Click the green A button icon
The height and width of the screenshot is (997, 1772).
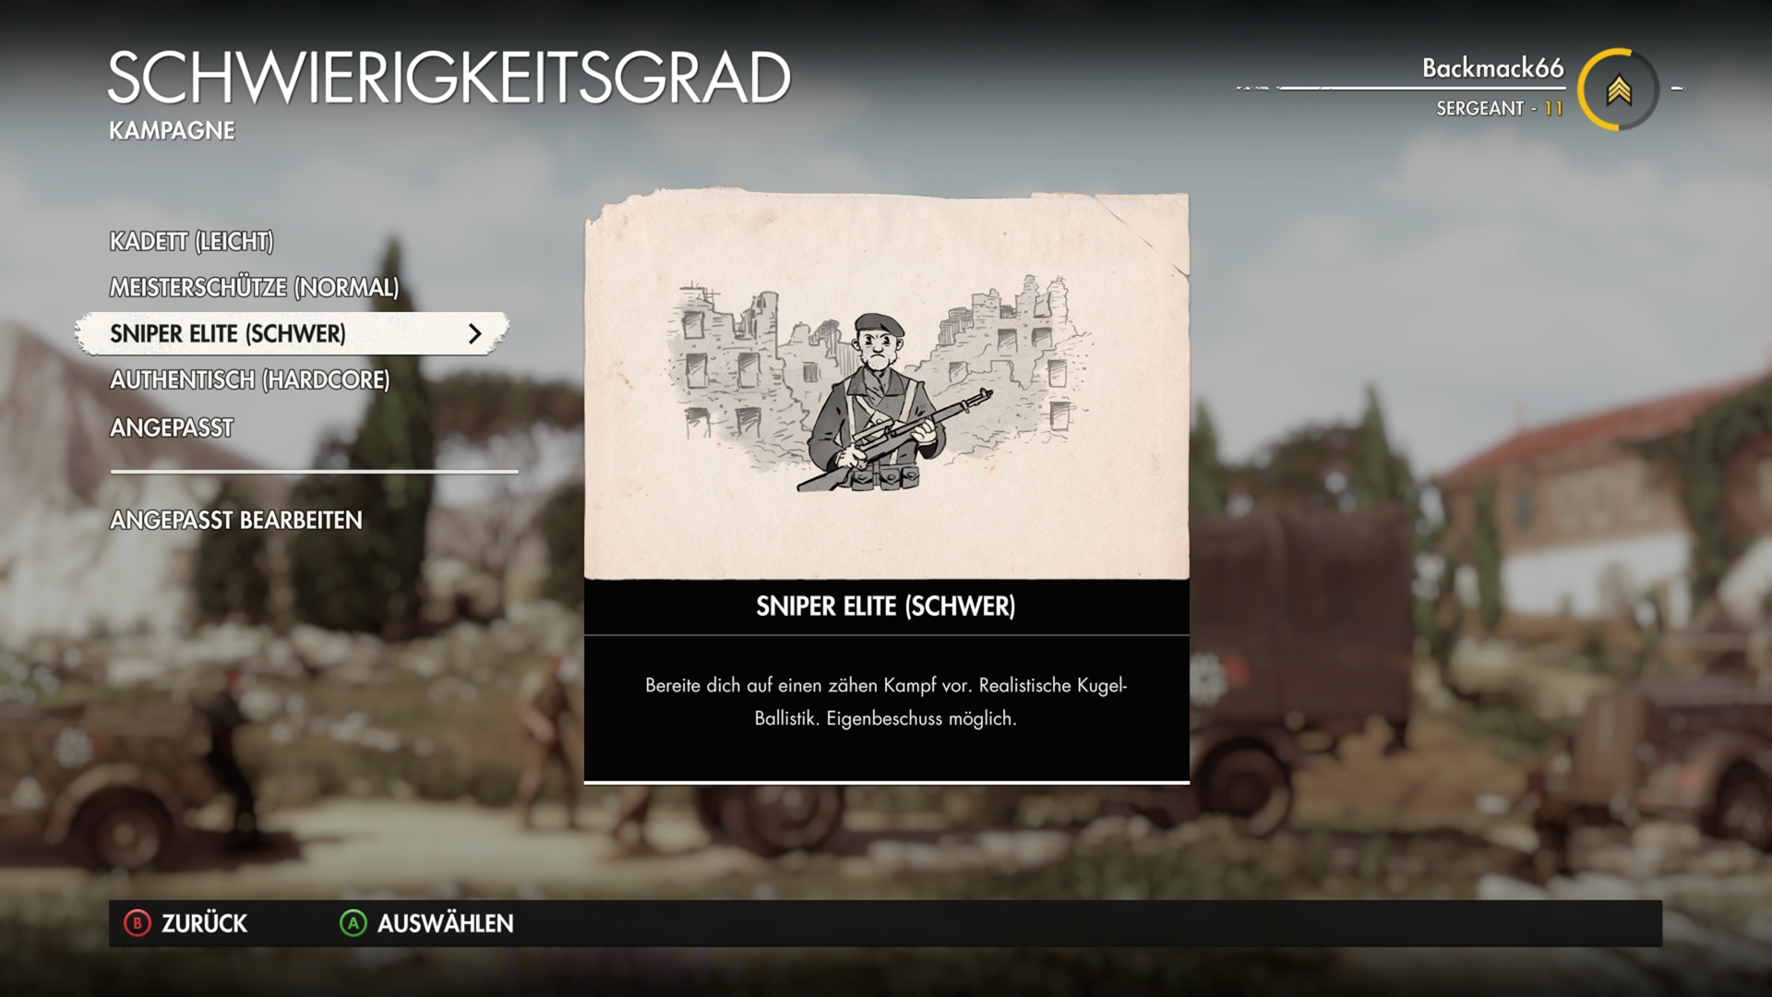click(x=353, y=923)
